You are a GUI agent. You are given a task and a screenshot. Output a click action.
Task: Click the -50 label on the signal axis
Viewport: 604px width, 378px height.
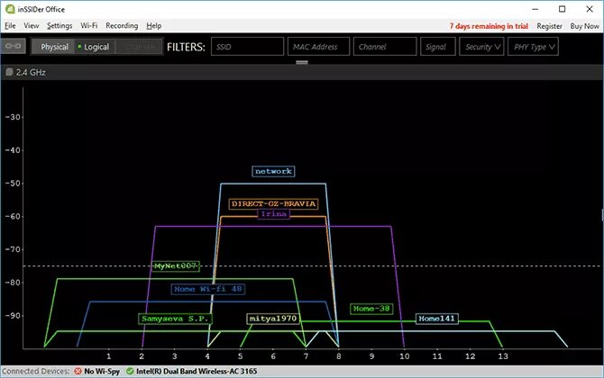(x=13, y=184)
